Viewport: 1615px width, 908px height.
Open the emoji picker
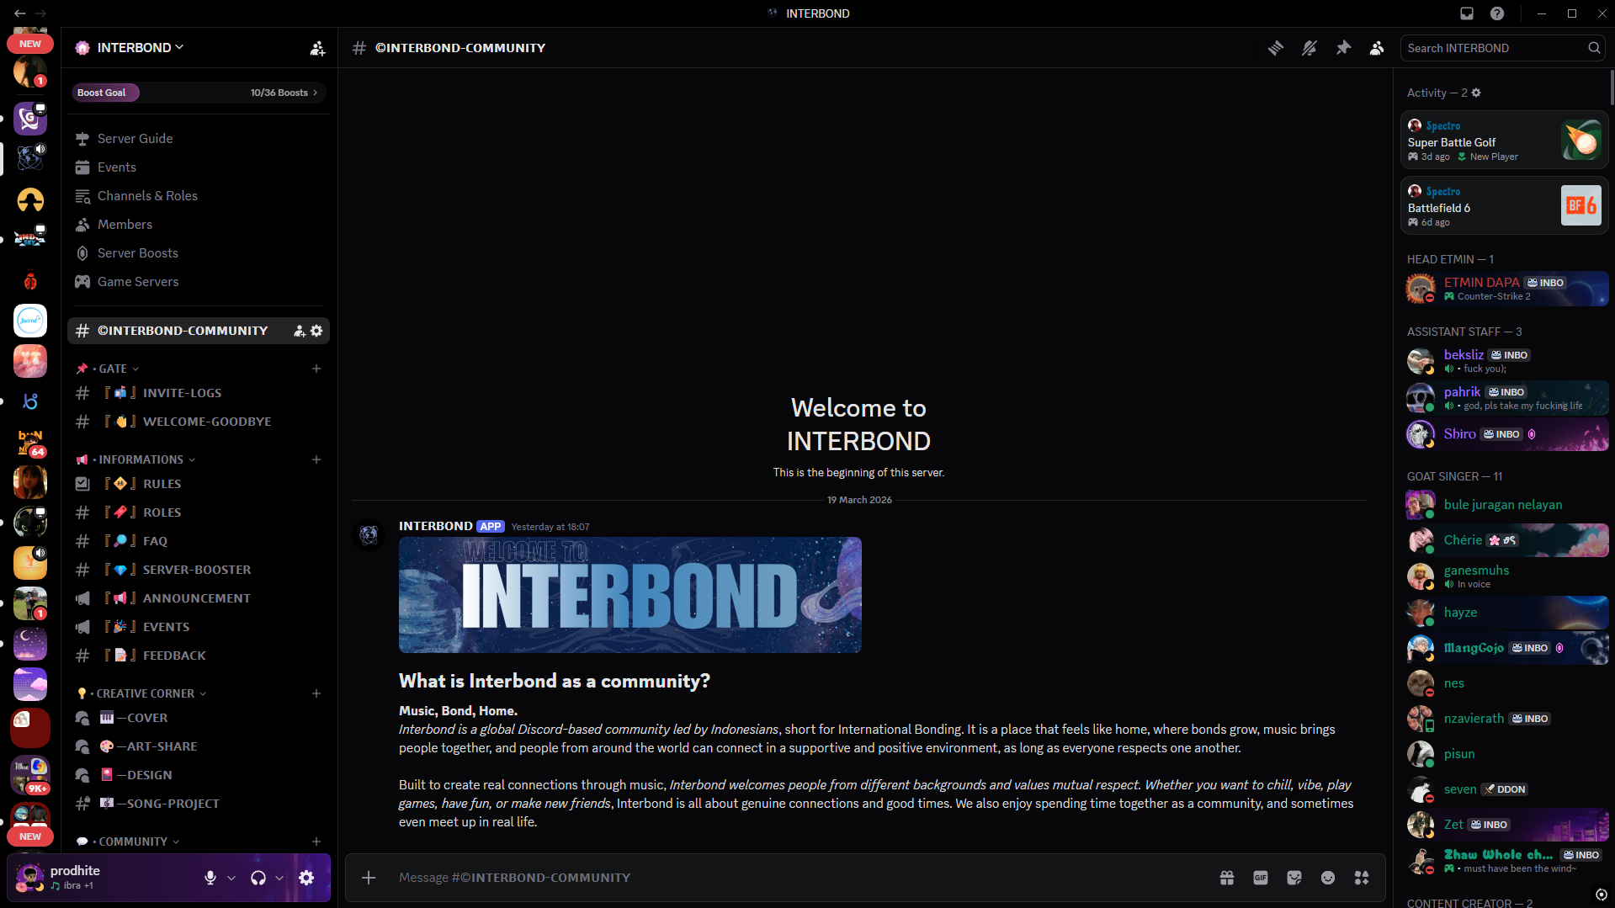[1328, 878]
